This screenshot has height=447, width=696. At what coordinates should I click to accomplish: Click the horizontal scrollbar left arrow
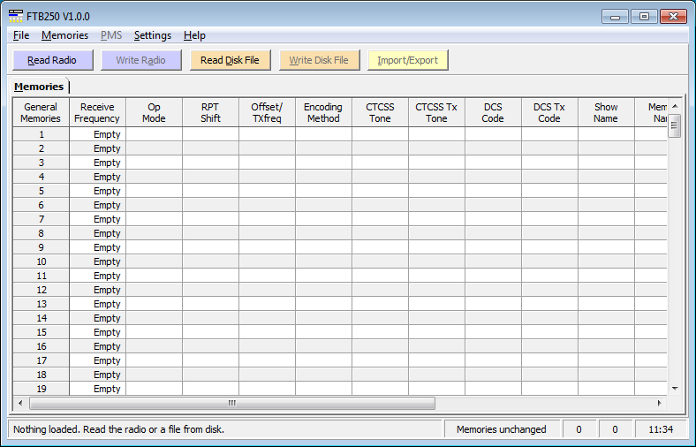20,403
